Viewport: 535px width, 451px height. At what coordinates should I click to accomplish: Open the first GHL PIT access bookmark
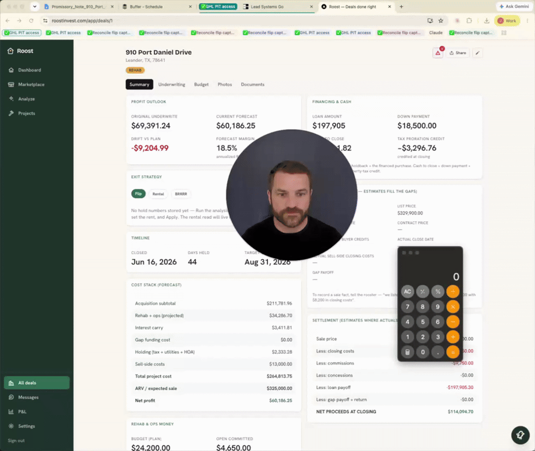[22, 33]
